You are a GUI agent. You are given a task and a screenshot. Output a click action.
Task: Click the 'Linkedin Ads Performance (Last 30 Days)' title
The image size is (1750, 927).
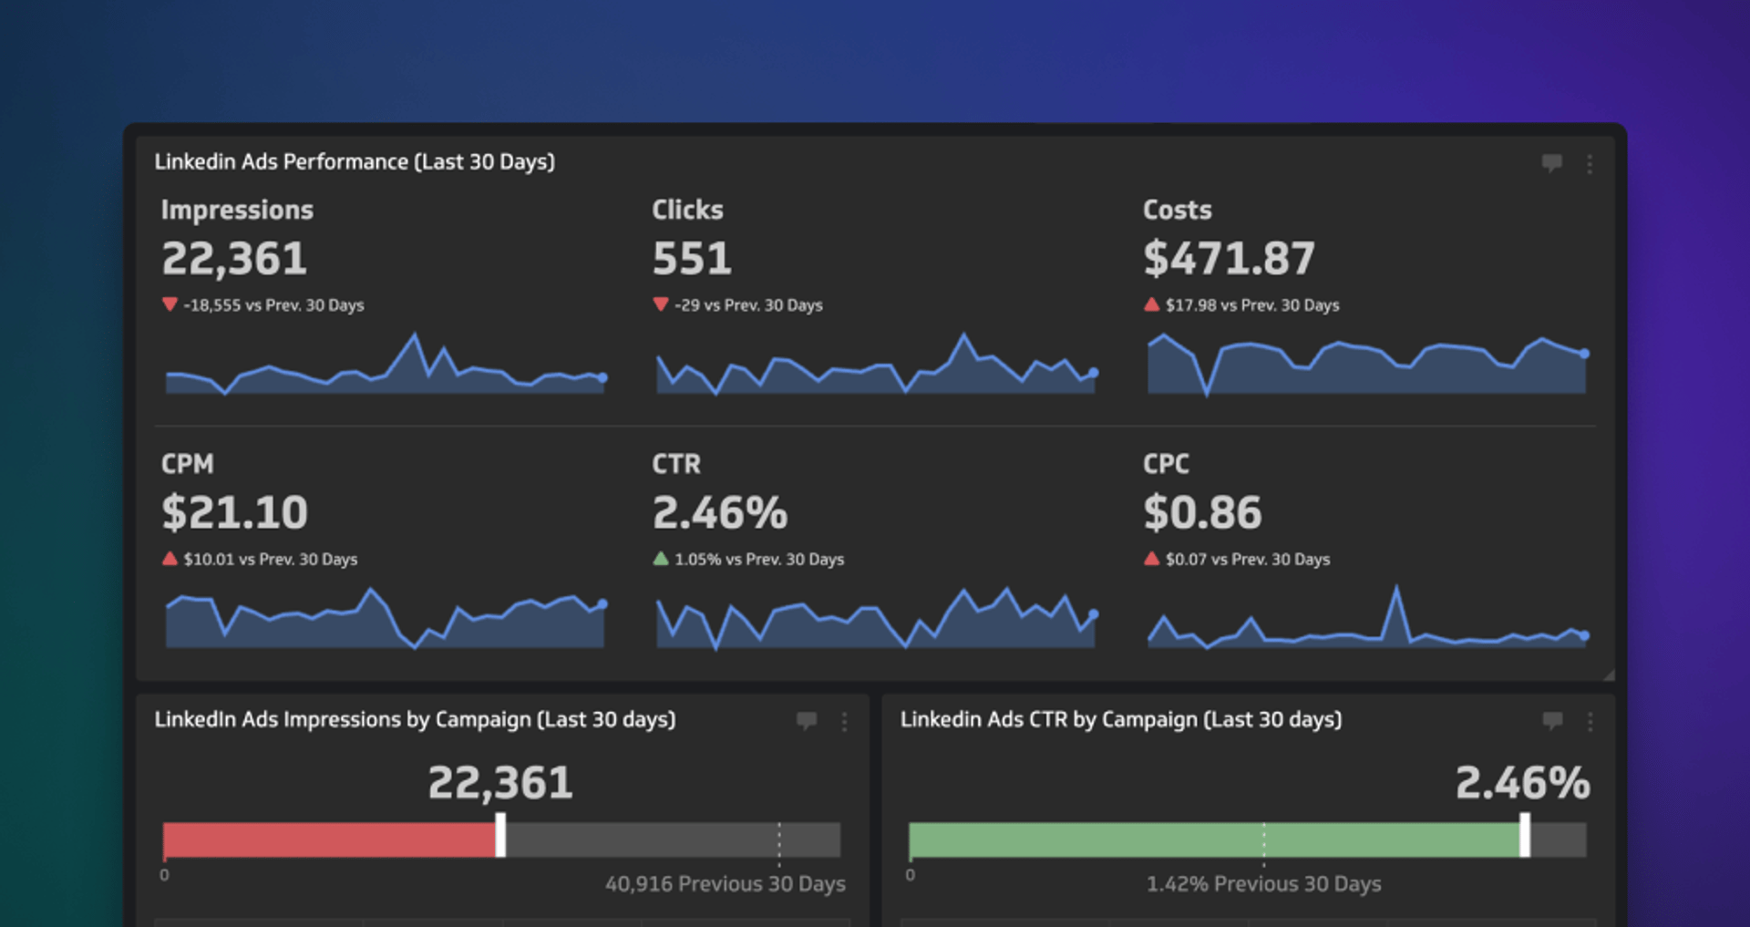pos(355,162)
